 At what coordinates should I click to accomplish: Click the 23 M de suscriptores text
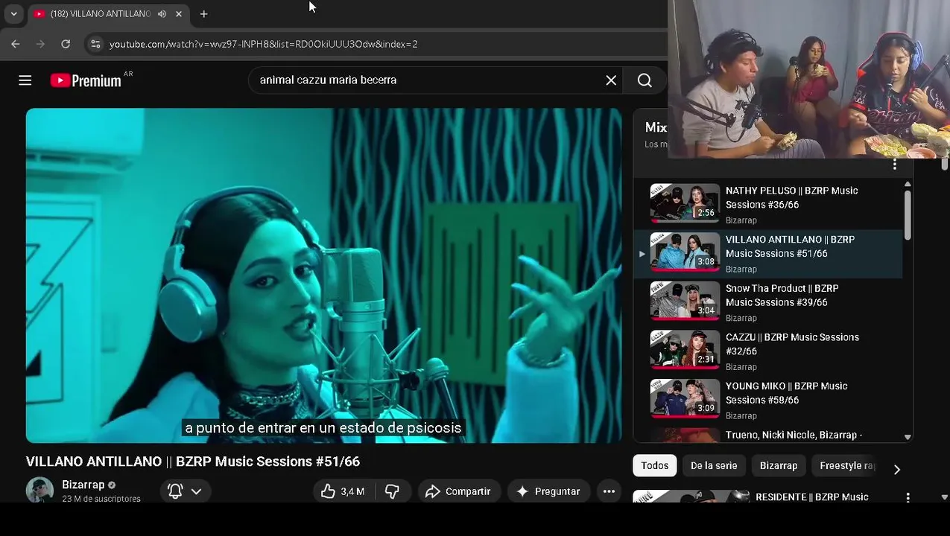tap(101, 499)
